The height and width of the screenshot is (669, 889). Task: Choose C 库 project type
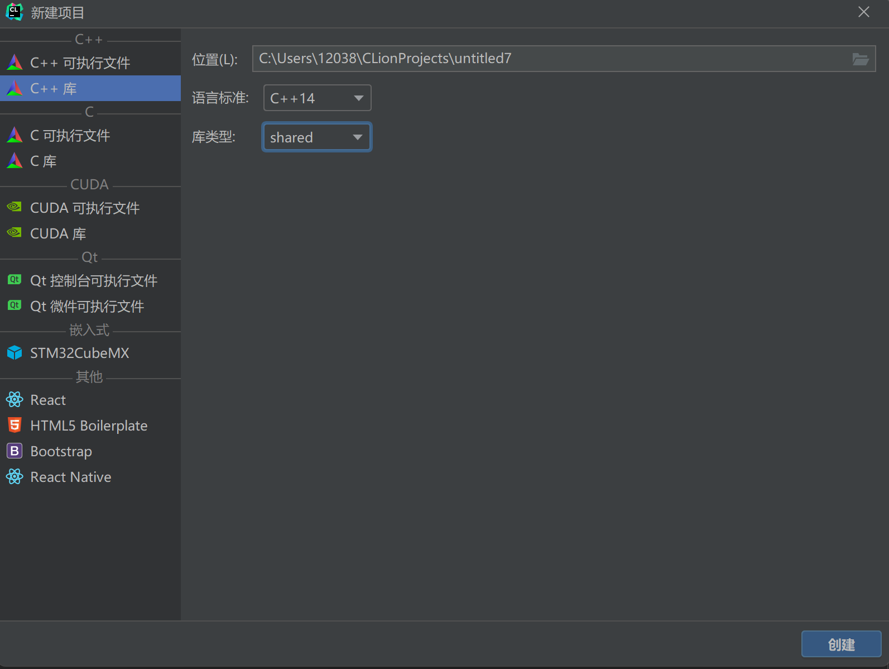point(90,161)
